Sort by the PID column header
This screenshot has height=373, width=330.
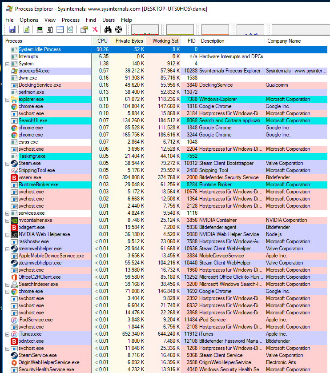189,41
